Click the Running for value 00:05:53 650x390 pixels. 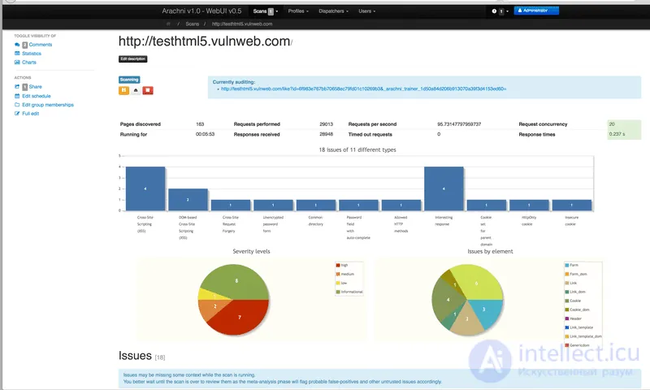(x=206, y=134)
